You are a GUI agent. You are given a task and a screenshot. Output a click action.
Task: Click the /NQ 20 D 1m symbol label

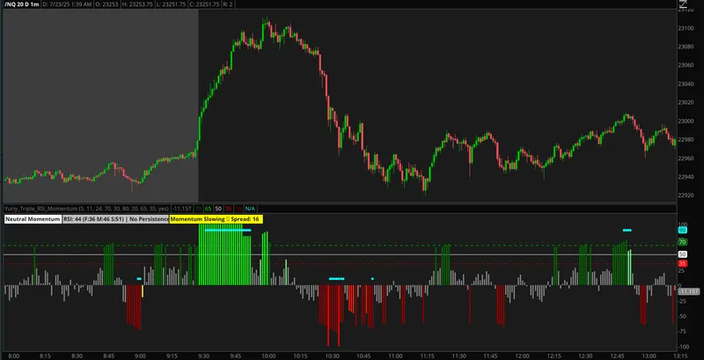(20, 4)
